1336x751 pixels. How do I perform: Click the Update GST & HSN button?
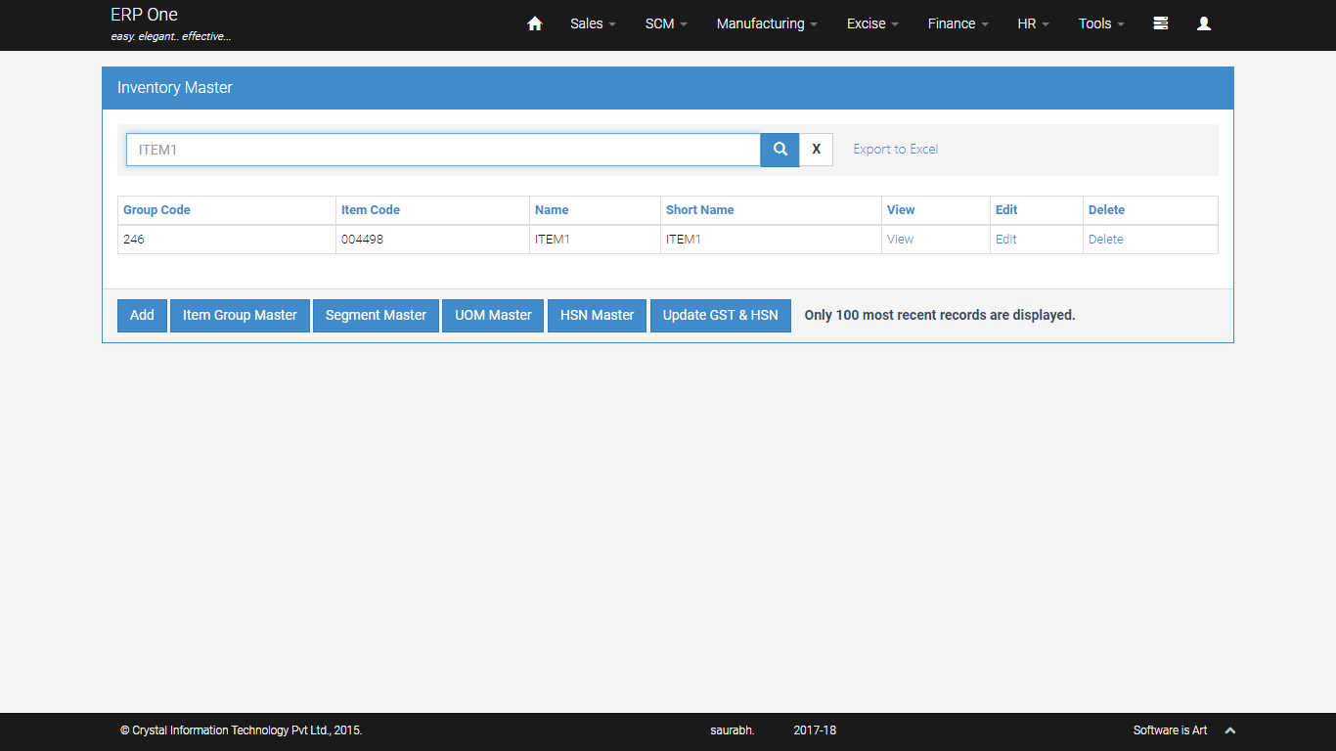pos(720,315)
